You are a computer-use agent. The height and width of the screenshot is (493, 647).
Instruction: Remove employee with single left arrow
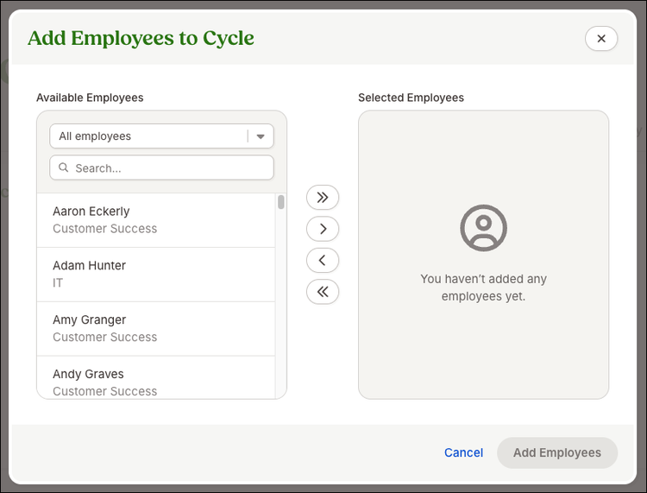(x=323, y=260)
